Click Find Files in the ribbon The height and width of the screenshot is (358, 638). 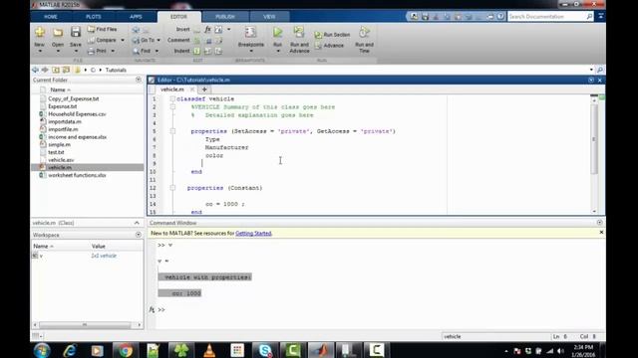coord(102,29)
